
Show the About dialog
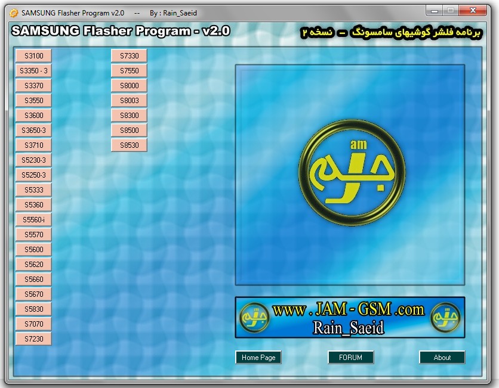442,358
